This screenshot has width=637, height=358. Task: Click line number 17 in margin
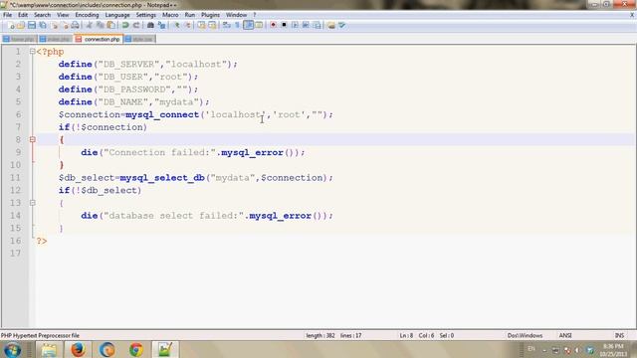[16, 254]
